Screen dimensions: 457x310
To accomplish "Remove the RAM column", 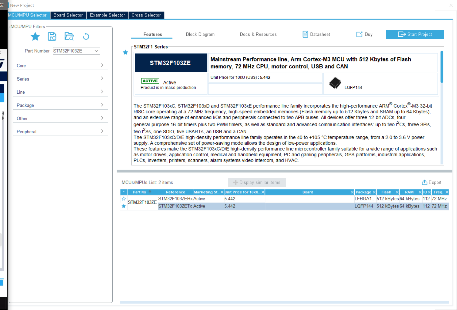I will click(420, 192).
